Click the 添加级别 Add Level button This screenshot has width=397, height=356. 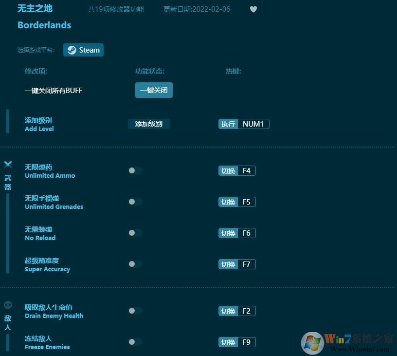click(x=149, y=124)
